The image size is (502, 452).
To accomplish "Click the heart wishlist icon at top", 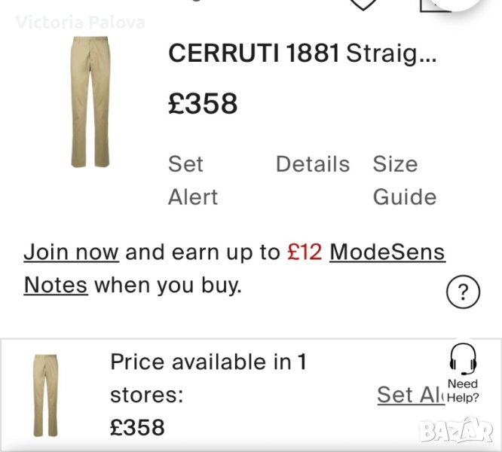I will [363, 4].
